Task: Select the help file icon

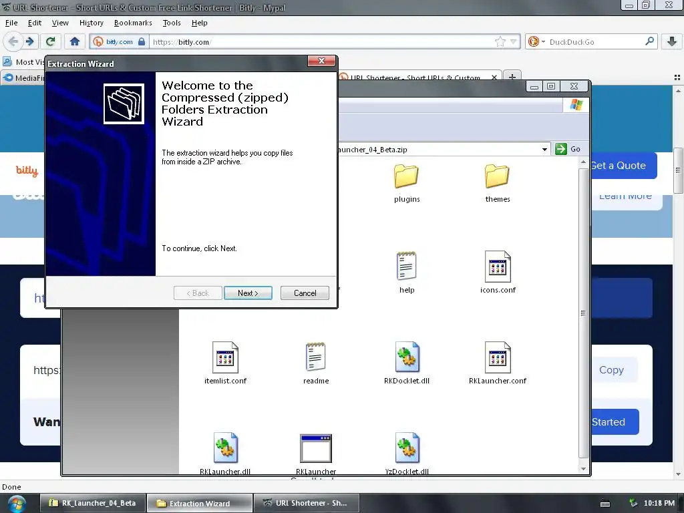Action: pyautogui.click(x=407, y=273)
